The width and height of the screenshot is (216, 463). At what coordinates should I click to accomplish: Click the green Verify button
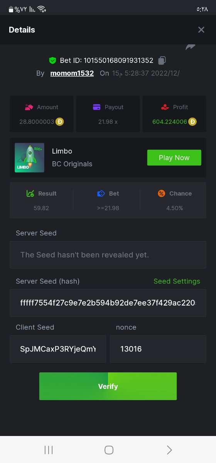(x=108, y=386)
